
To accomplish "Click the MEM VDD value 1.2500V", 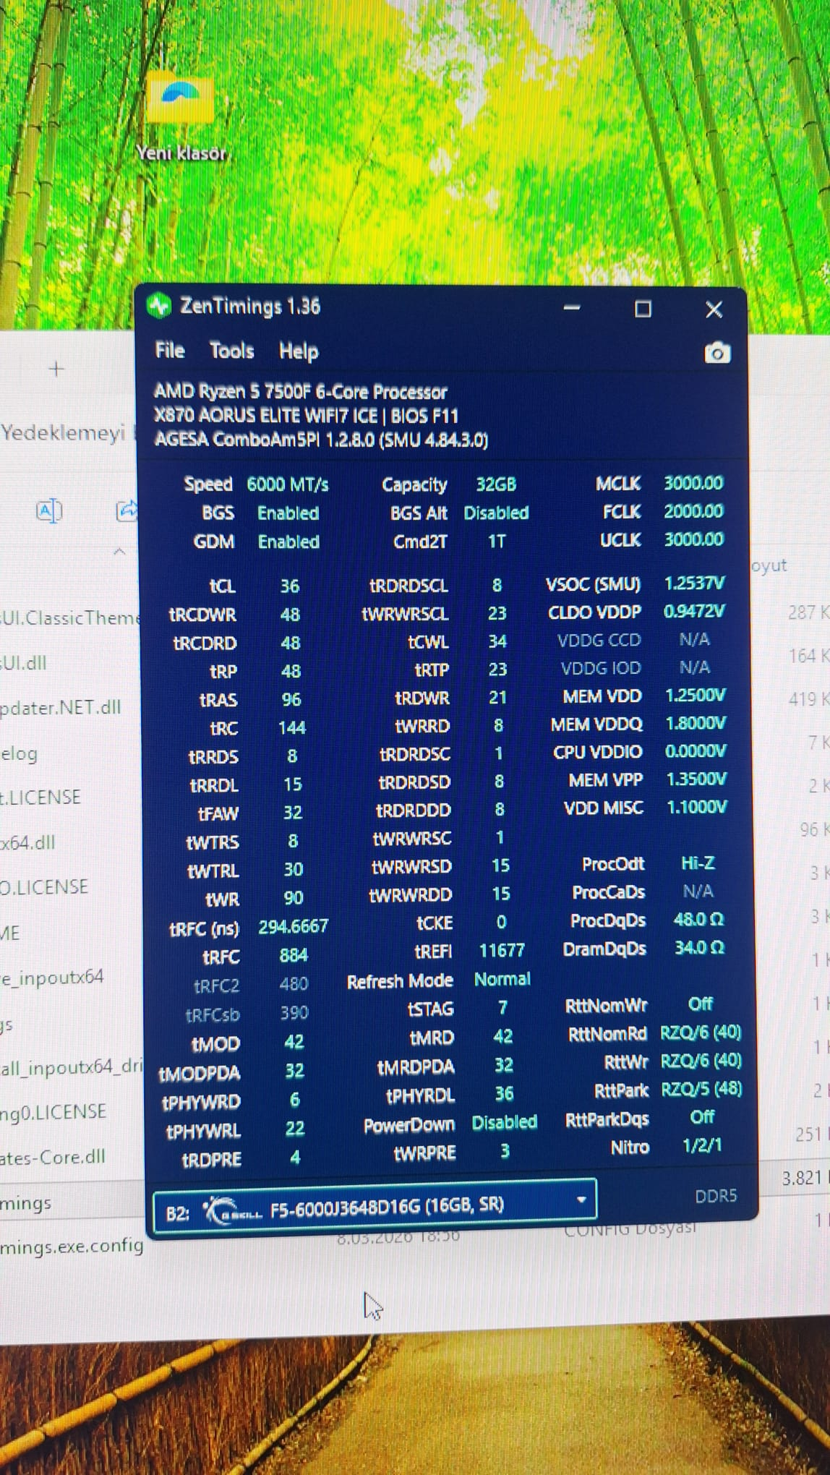I will click(x=695, y=695).
